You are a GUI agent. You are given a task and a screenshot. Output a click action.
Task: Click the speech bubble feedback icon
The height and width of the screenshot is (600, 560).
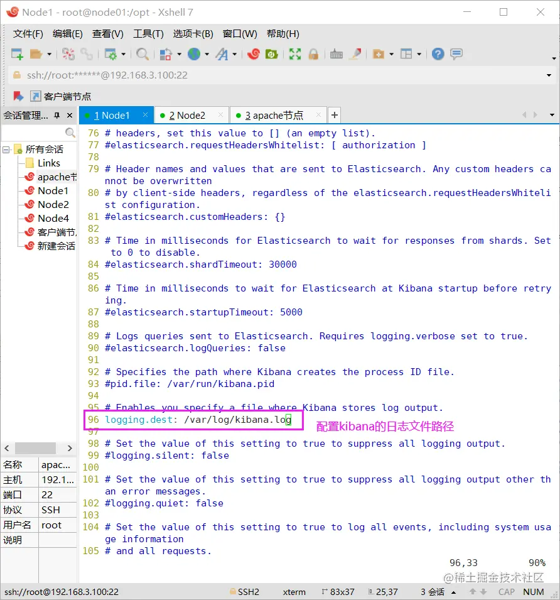coord(456,54)
